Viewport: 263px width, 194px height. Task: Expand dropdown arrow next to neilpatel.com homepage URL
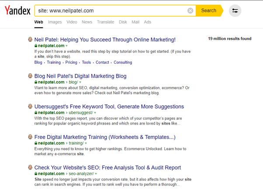[66, 46]
